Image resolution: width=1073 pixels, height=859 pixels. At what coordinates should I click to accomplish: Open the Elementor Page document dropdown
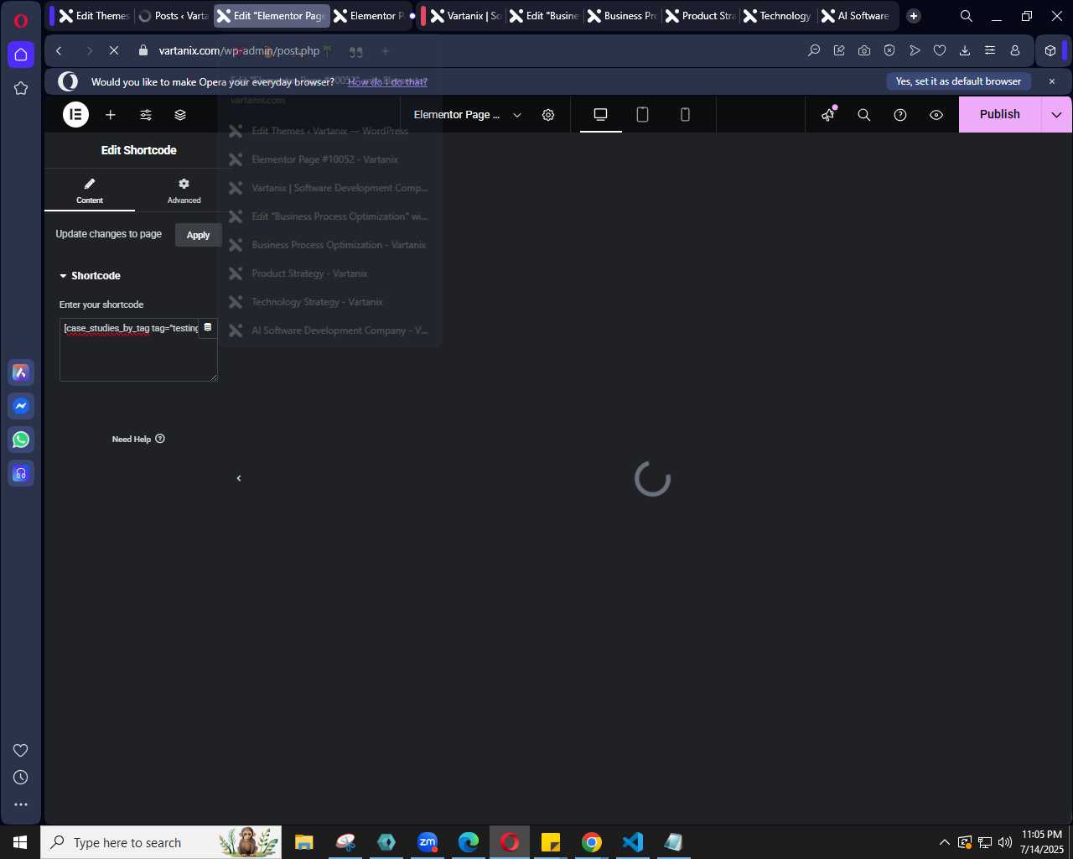coord(467,115)
